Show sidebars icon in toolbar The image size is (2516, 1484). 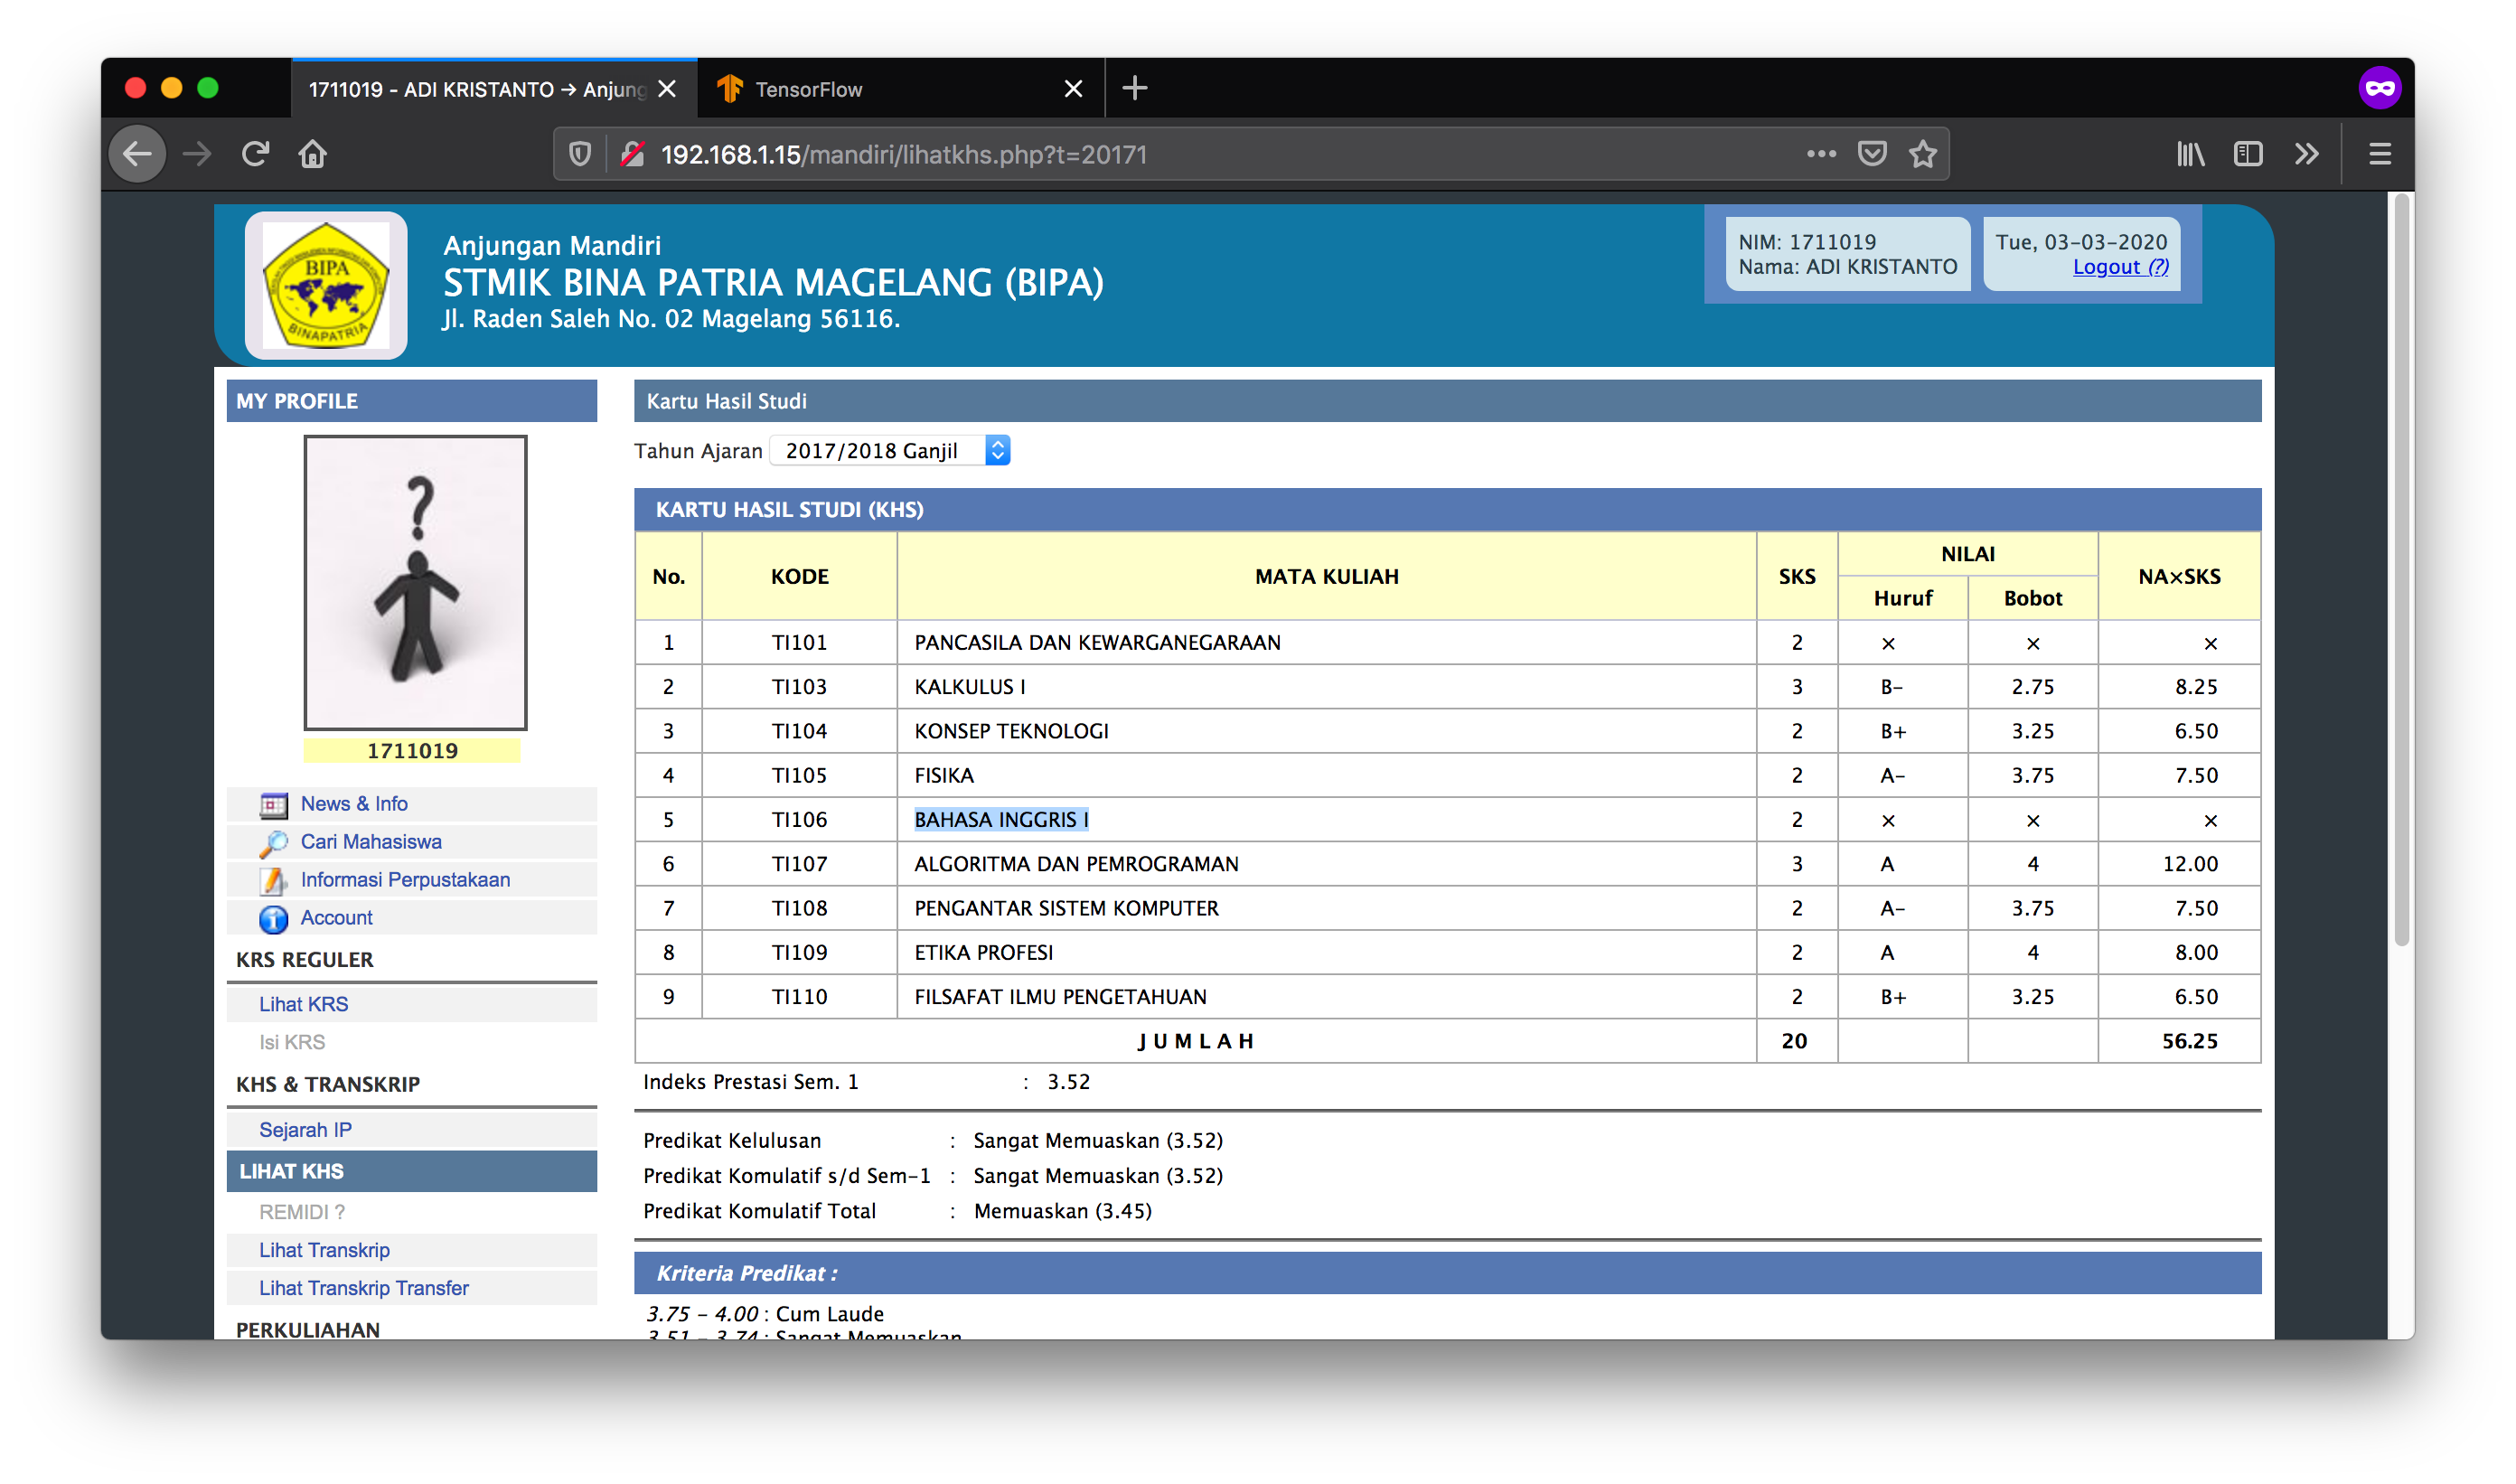tap(2247, 154)
